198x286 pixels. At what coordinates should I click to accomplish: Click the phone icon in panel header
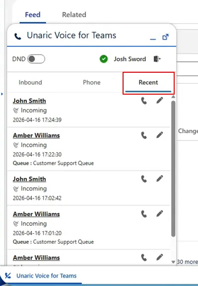pos(18,36)
